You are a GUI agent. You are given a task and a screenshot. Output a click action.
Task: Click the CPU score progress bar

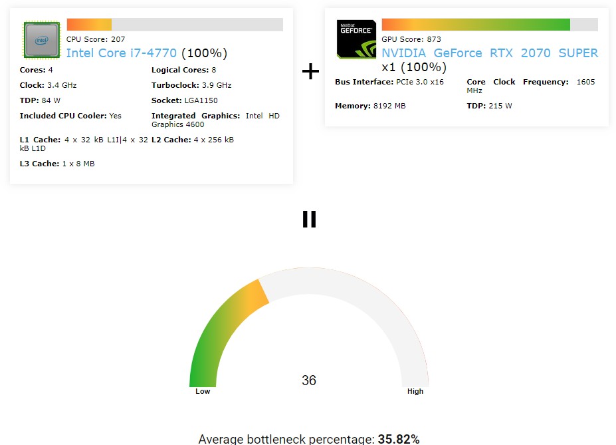[x=175, y=25]
